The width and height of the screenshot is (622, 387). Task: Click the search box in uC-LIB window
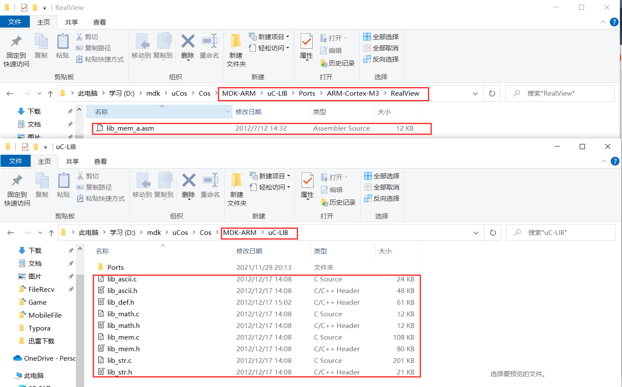tap(561, 232)
